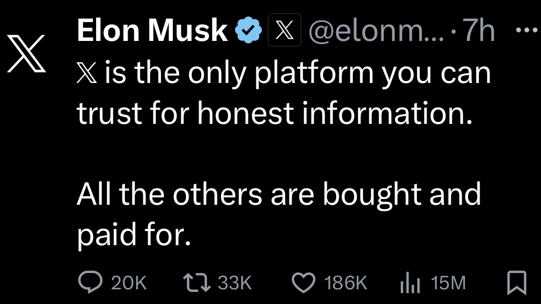The height and width of the screenshot is (304, 541).
Task: Like the post with the heart icon
Action: [304, 282]
